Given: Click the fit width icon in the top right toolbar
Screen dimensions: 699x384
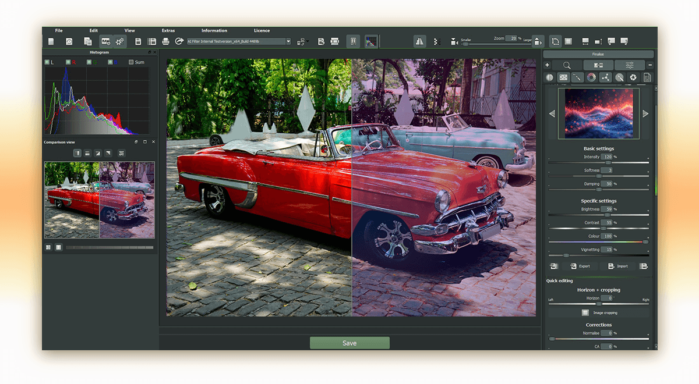Looking at the screenshot, I should tap(585, 41).
